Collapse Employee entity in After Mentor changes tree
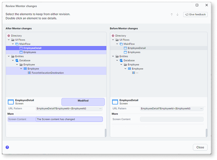This screenshot has height=160, width=217. (21, 69)
